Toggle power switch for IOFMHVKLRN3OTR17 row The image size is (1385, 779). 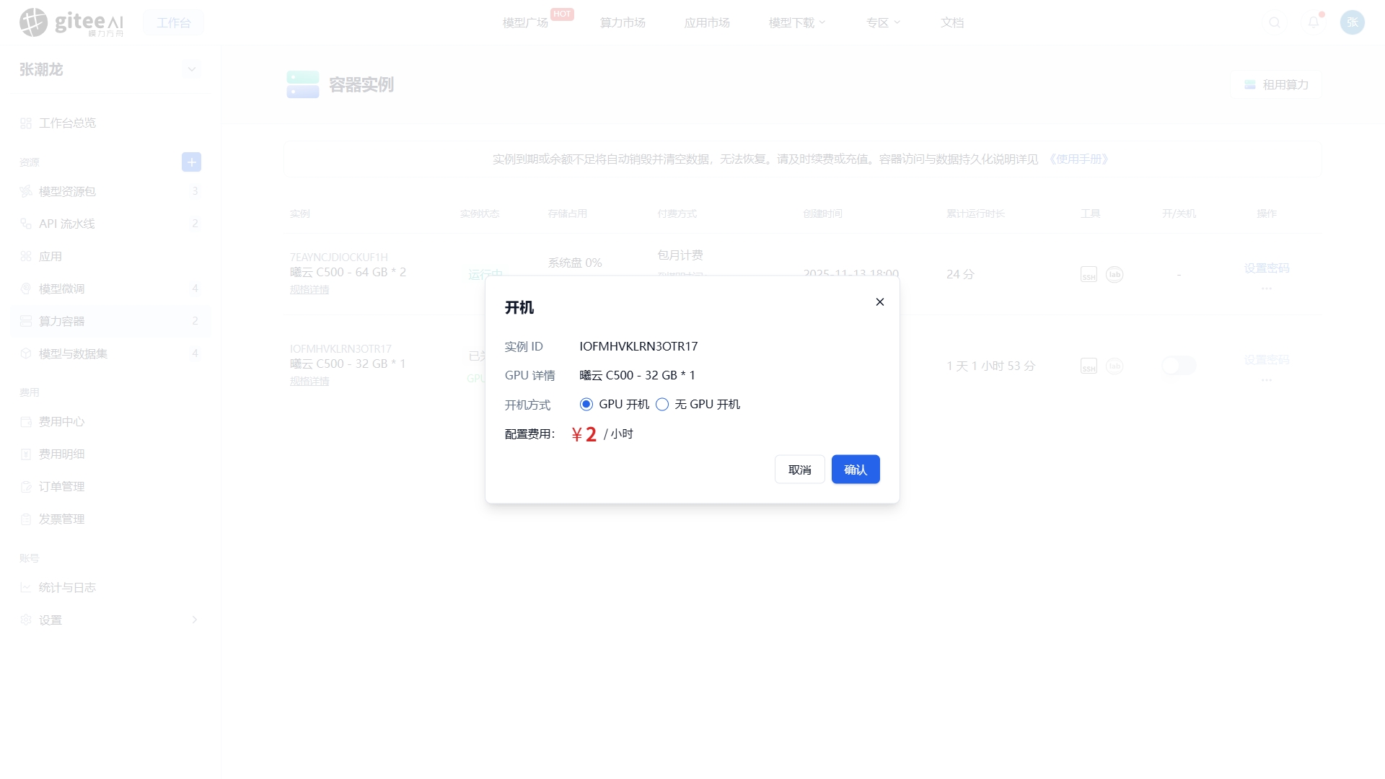(x=1179, y=366)
